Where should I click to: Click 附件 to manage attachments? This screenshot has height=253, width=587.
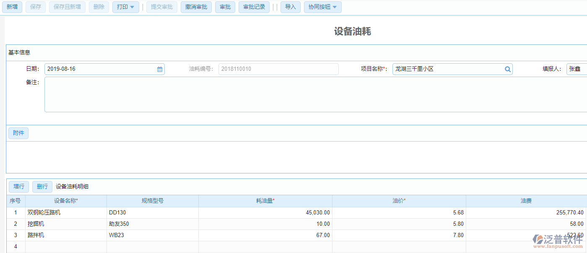(18, 132)
